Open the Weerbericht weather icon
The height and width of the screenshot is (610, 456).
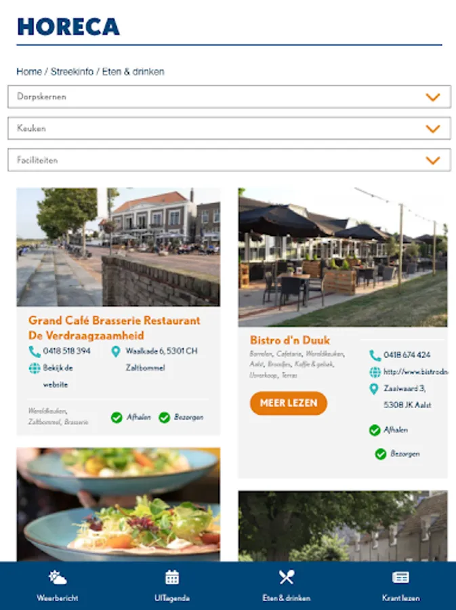(58, 577)
